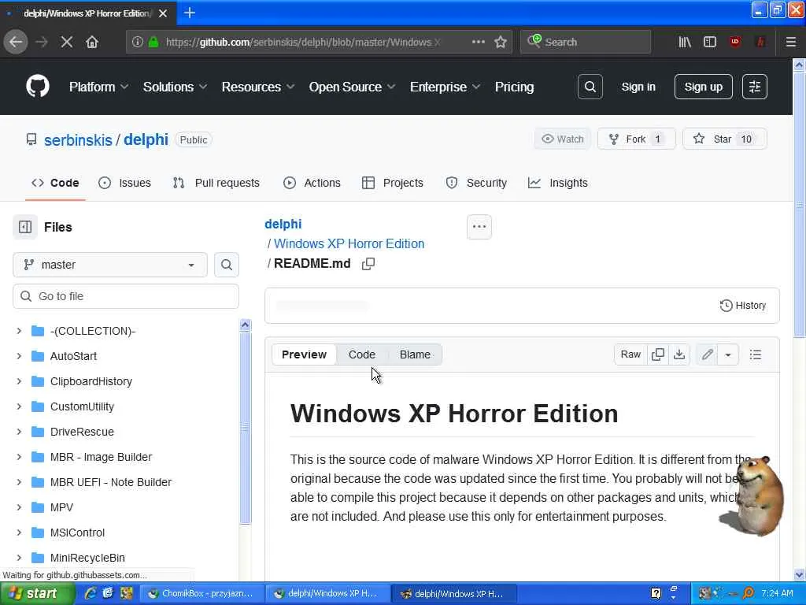This screenshot has width=806, height=605.
Task: Expand the AutoStart folder
Action: click(19, 356)
